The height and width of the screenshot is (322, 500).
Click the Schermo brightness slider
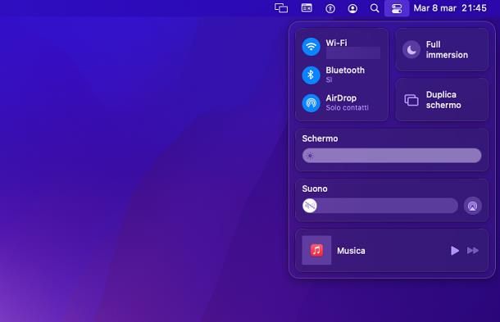tap(392, 156)
